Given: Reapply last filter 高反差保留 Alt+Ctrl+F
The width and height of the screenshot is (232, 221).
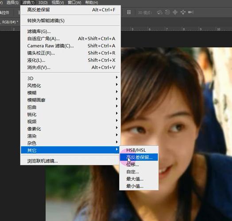Looking at the screenshot, I should point(70,10).
